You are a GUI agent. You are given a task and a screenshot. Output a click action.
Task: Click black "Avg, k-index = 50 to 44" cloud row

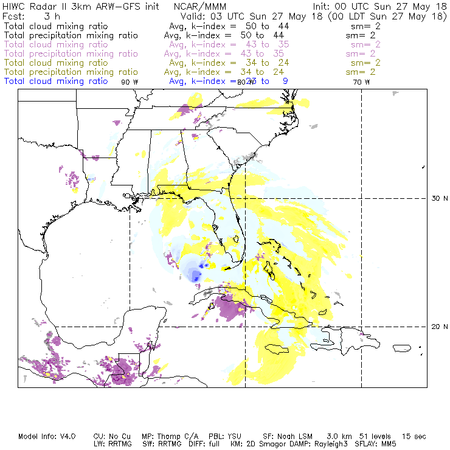click(229, 26)
